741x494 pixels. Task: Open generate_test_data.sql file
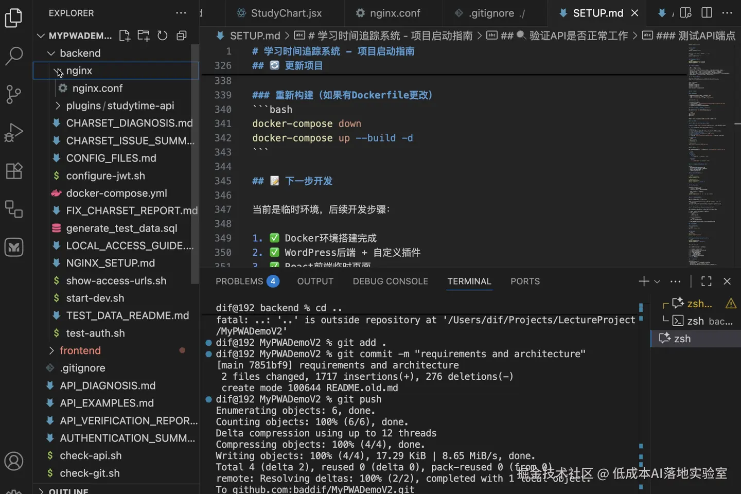pos(121,228)
